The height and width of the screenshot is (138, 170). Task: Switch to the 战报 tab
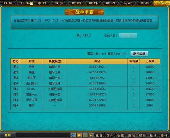(x=59, y=3)
